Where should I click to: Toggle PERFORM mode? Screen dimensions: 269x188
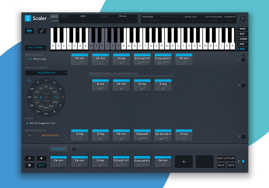148,17
